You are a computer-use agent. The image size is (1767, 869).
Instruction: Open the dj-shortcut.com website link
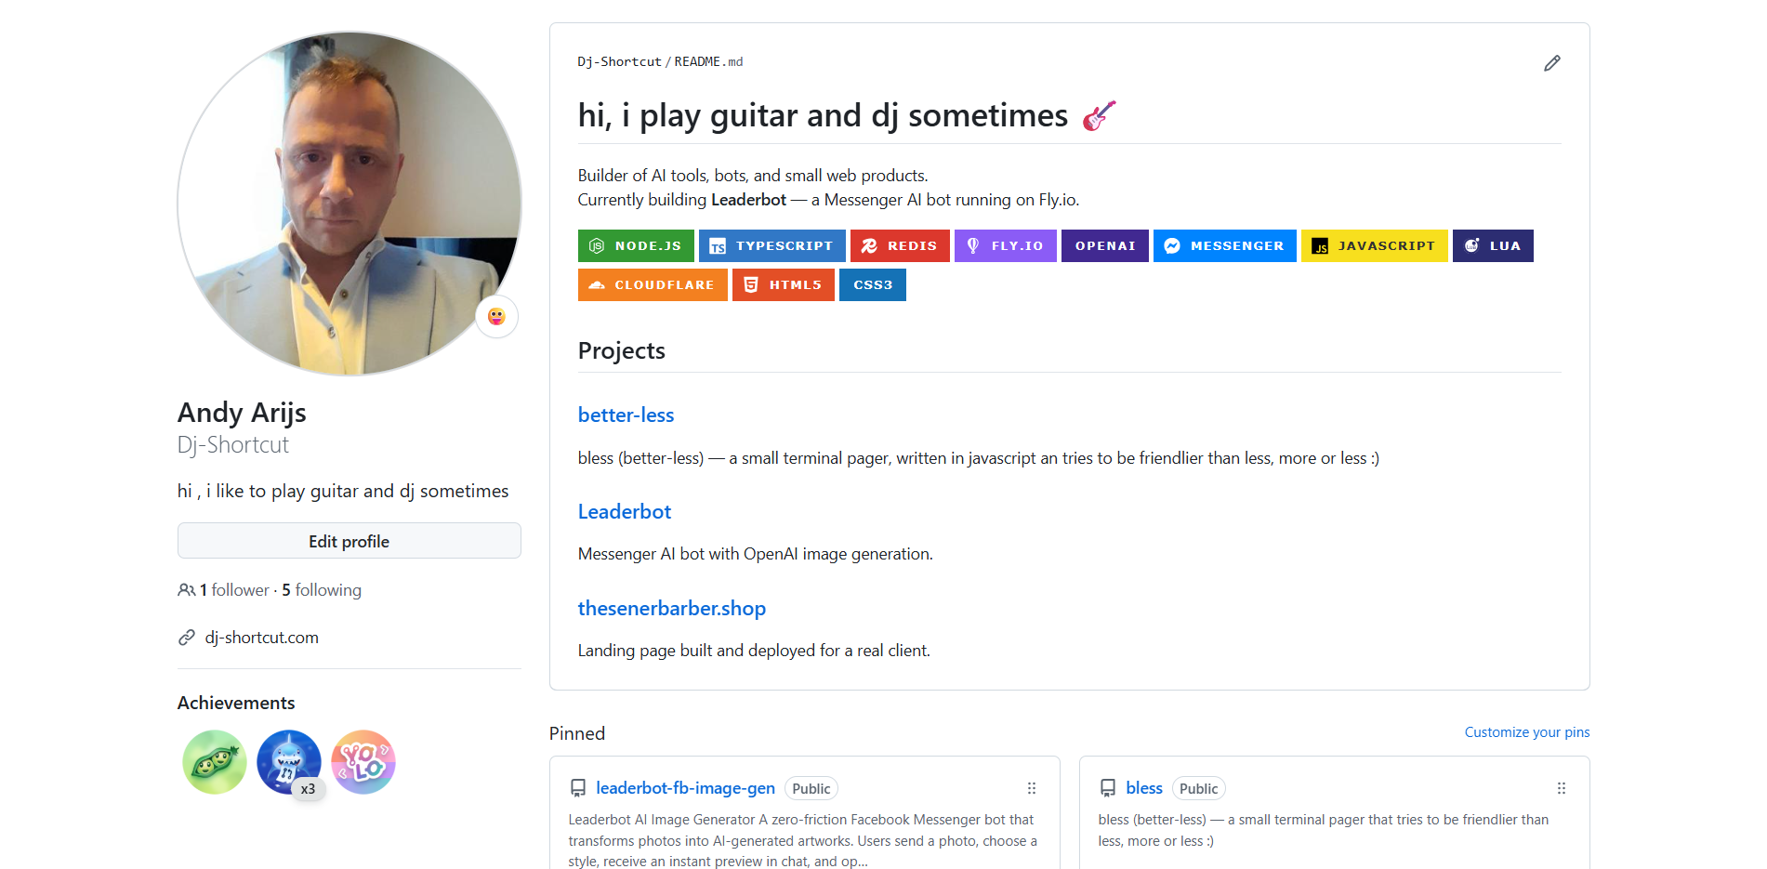[x=261, y=638]
